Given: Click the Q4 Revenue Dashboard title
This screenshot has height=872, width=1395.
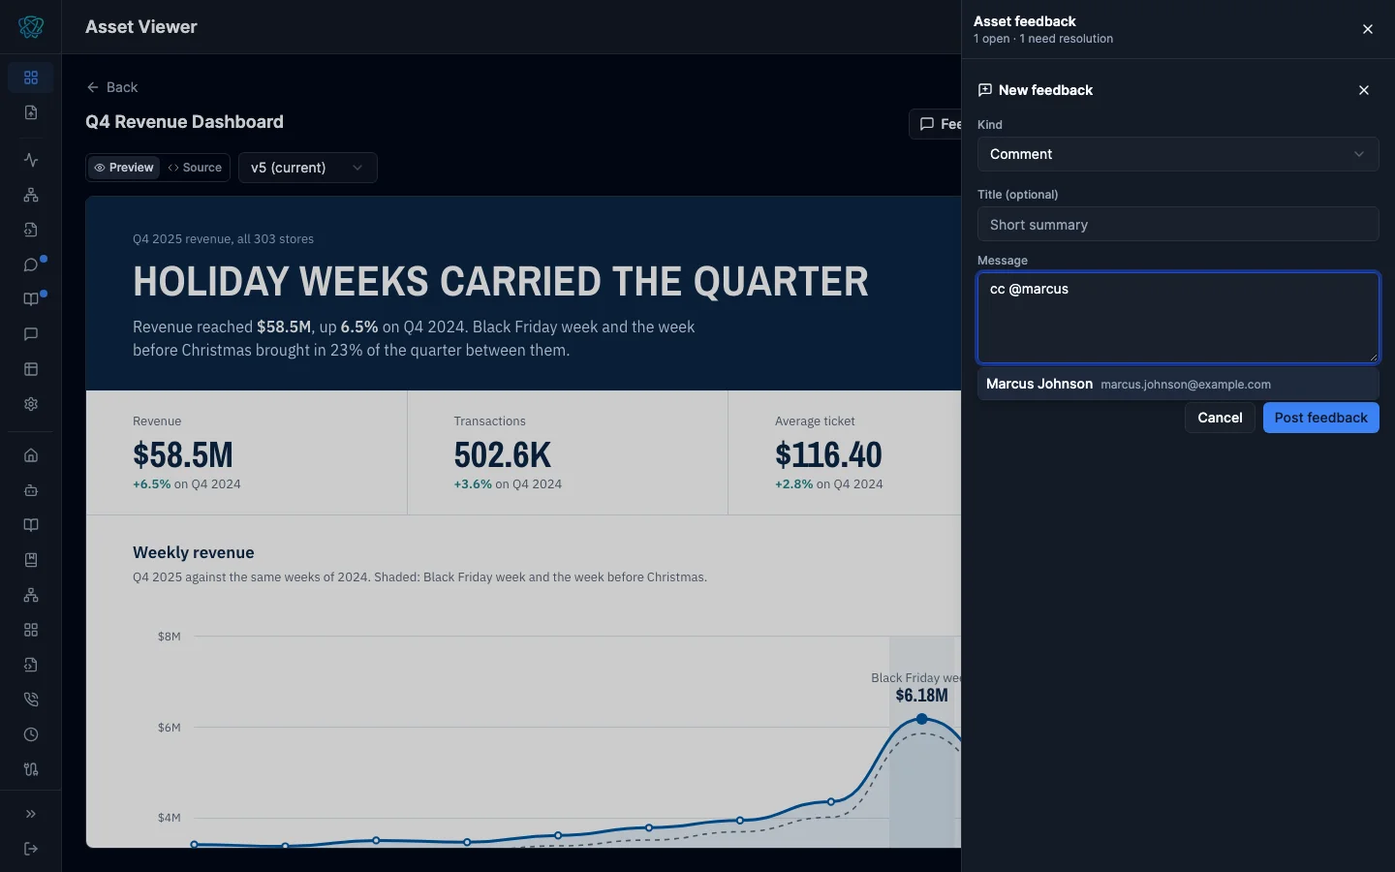Looking at the screenshot, I should (x=184, y=122).
